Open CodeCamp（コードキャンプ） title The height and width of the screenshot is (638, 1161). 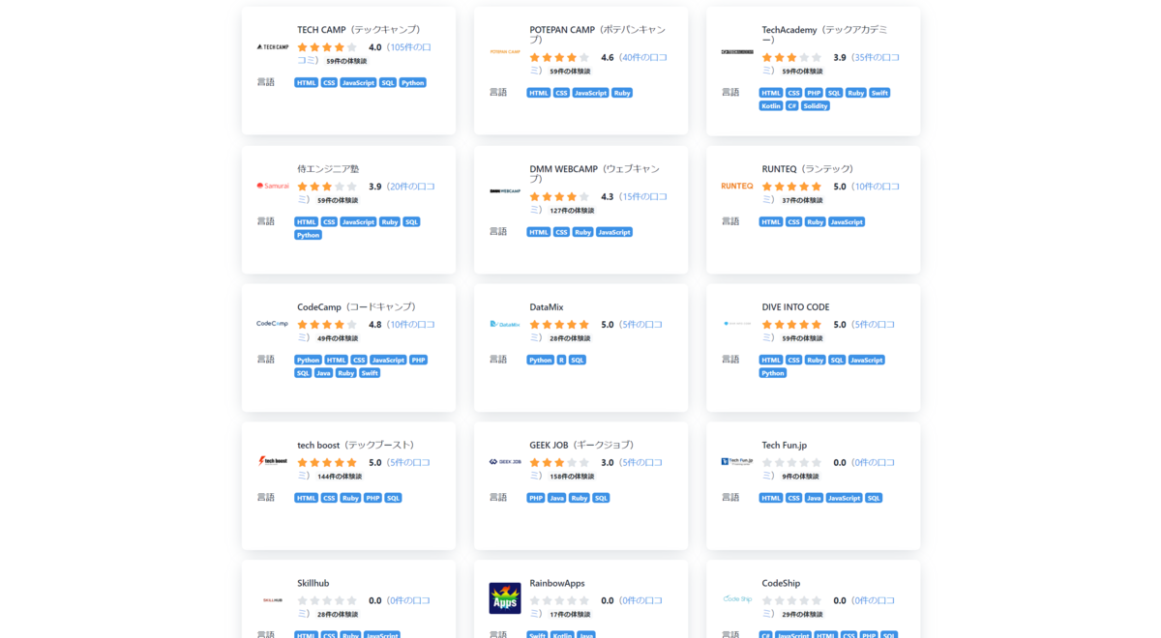359,307
